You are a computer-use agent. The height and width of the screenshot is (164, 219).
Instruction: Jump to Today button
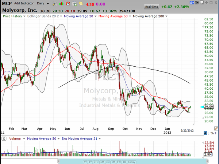click(x=131, y=162)
